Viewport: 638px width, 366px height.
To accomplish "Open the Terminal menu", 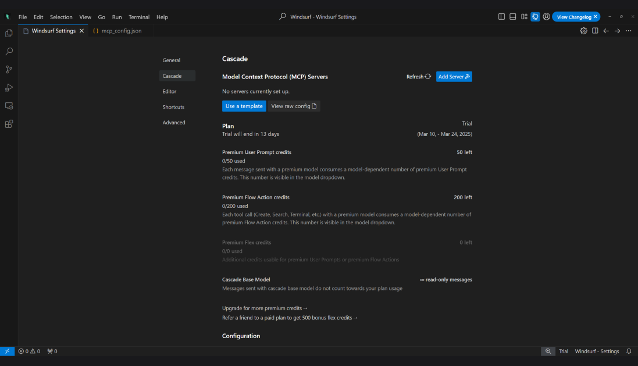I will tap(139, 17).
